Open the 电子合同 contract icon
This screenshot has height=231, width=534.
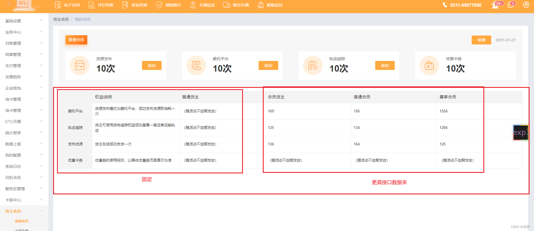[58, 5]
